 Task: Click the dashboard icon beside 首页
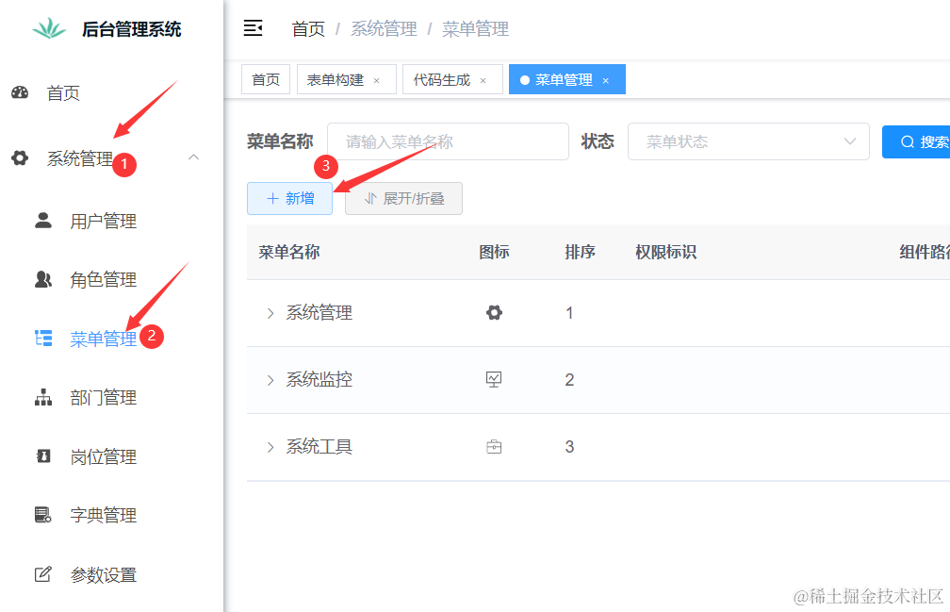click(20, 92)
